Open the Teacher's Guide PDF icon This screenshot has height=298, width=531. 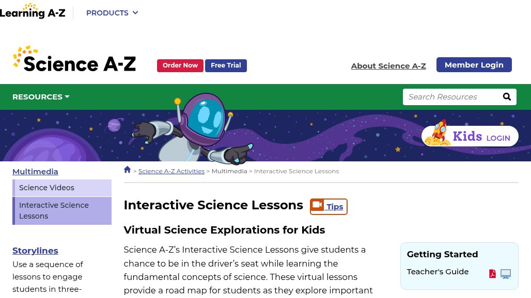(492, 274)
